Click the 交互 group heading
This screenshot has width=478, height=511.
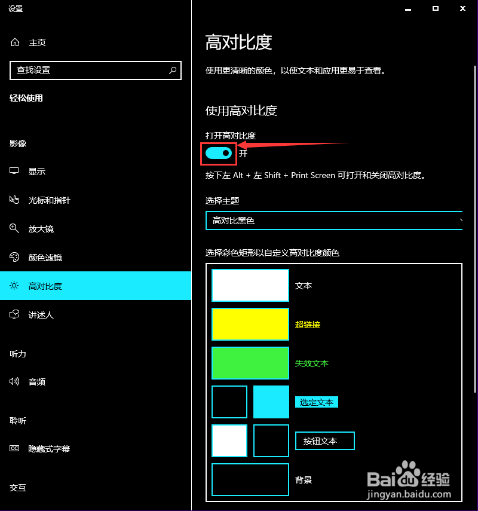17,488
